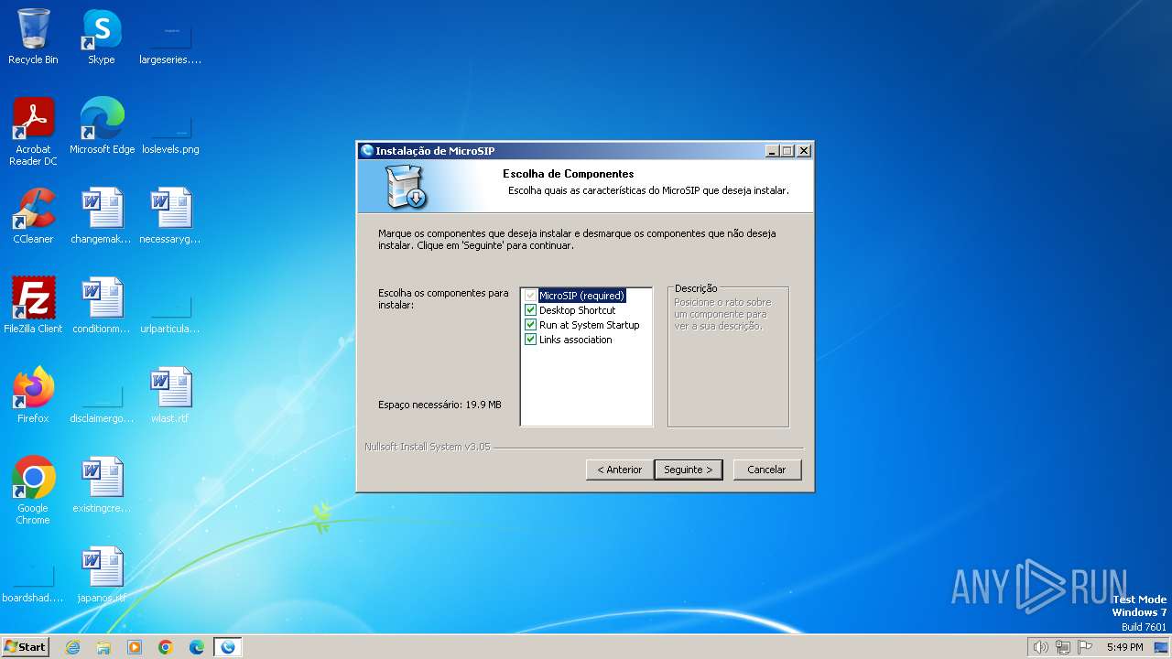1172x659 pixels.
Task: Select the conditionm document icon
Action: pyautogui.click(x=101, y=306)
